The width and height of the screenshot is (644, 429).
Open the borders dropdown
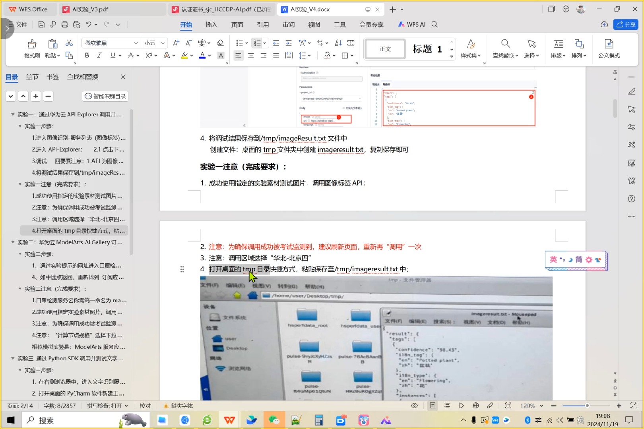point(352,56)
